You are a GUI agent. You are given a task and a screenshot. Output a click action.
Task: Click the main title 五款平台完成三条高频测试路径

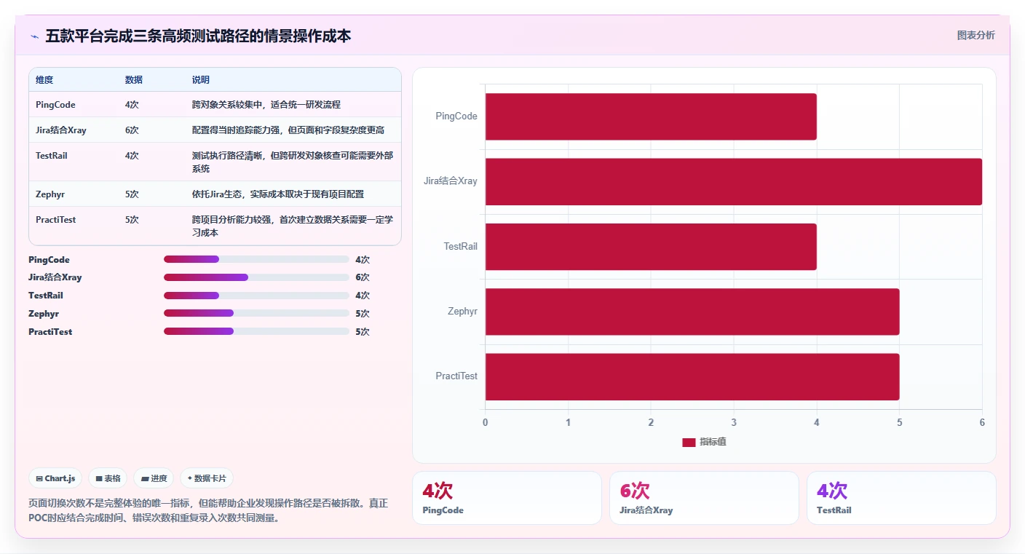point(198,36)
